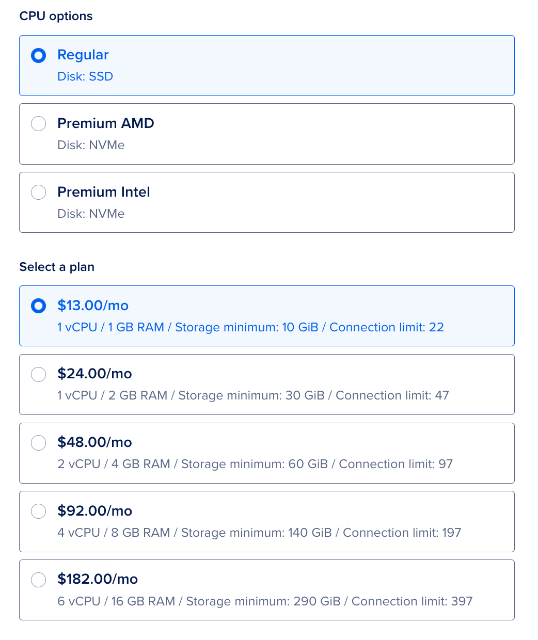This screenshot has width=538, height=640.
Task: Choose the $48.00/mo plan radio button
Action: tap(39, 443)
